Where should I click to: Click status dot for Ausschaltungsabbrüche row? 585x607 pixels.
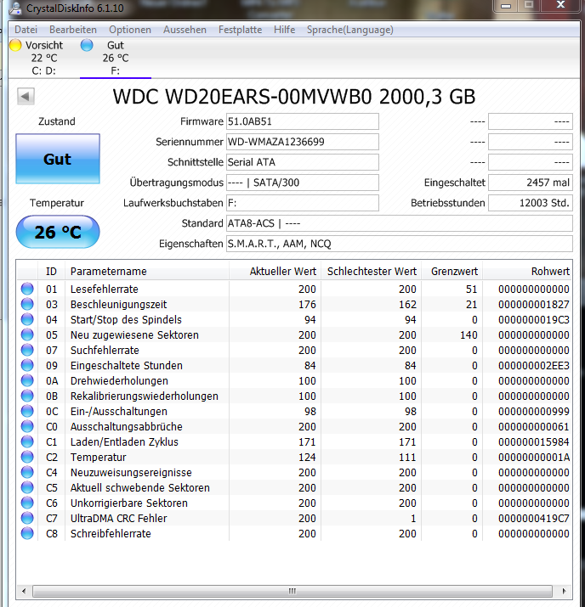point(27,427)
